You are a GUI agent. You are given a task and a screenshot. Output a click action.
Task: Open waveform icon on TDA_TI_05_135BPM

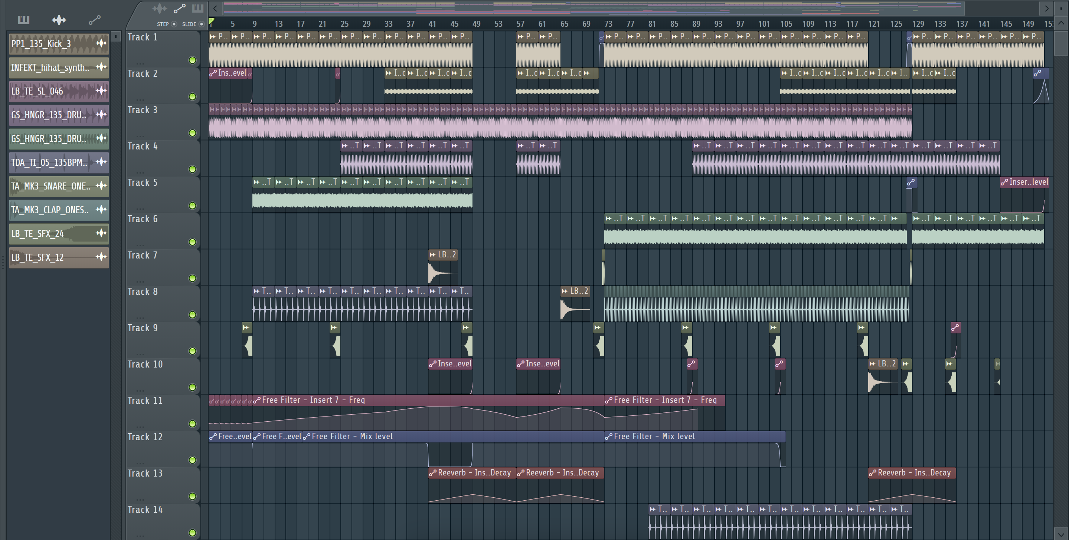coord(101,162)
